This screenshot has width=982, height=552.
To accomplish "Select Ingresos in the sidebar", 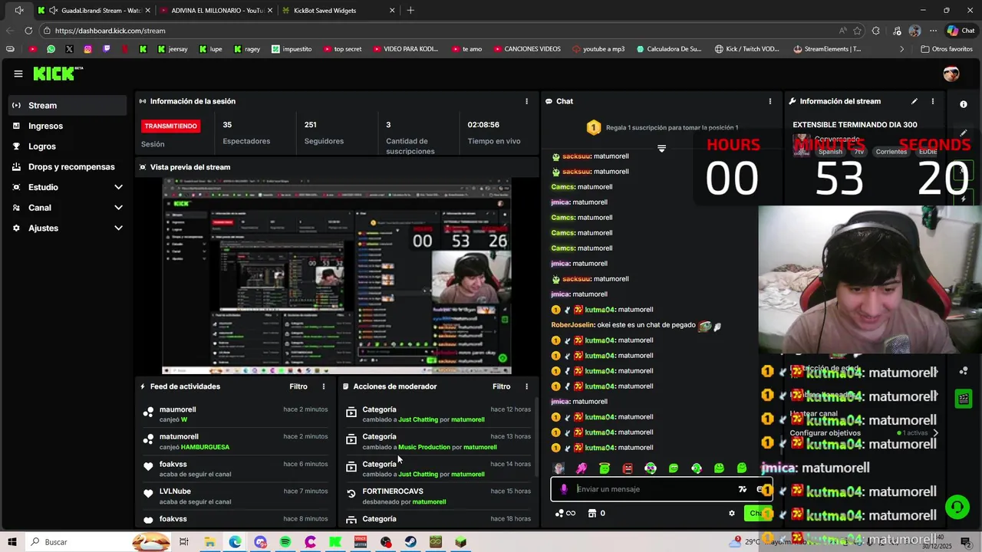I will click(x=68, y=126).
